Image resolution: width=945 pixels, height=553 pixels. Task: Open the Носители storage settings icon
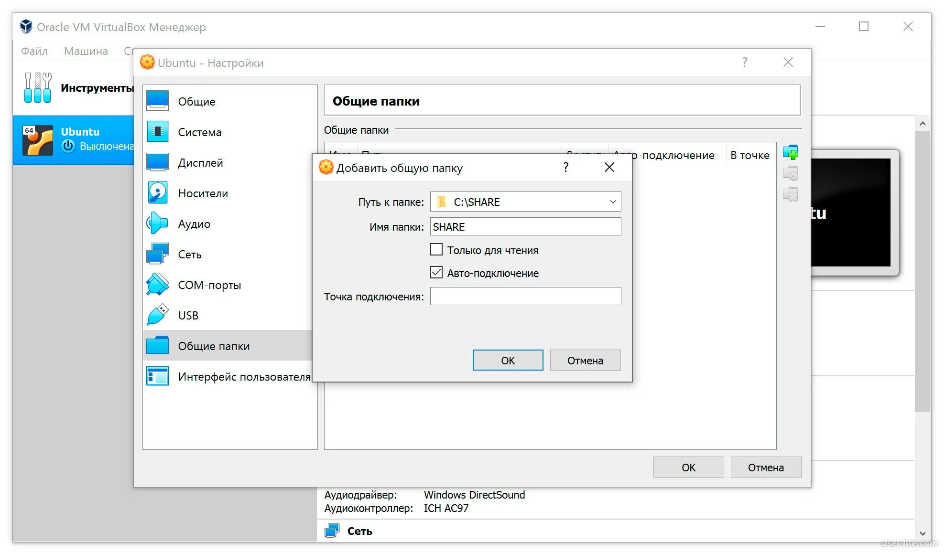tap(157, 193)
